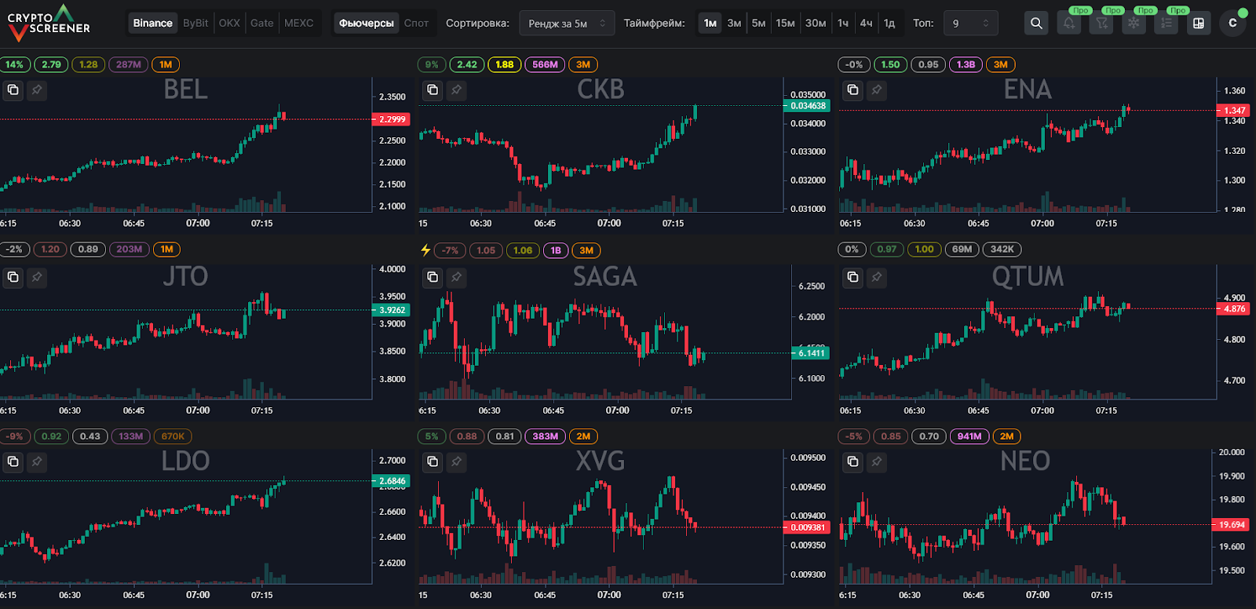Pin the NEO chart
The width and height of the screenshot is (1256, 609).
point(877,461)
